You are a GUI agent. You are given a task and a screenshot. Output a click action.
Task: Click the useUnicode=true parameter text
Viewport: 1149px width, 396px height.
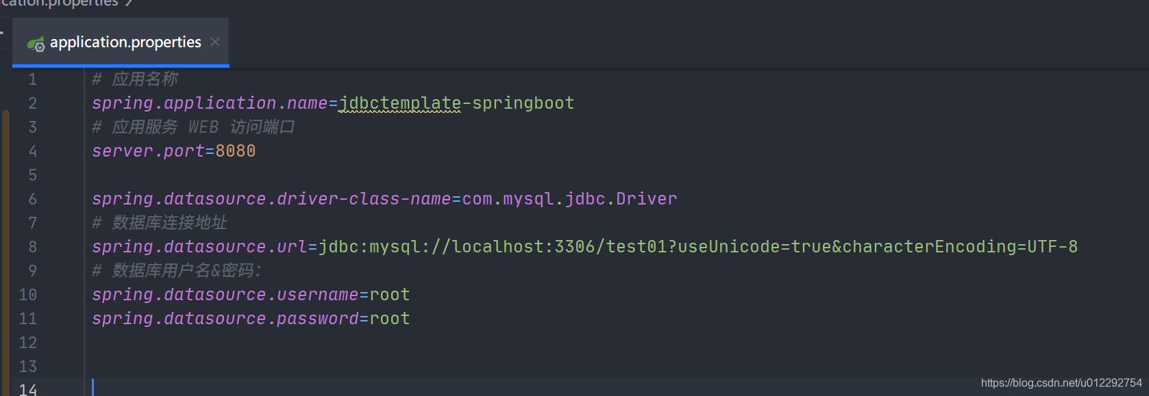pyautogui.click(x=754, y=247)
